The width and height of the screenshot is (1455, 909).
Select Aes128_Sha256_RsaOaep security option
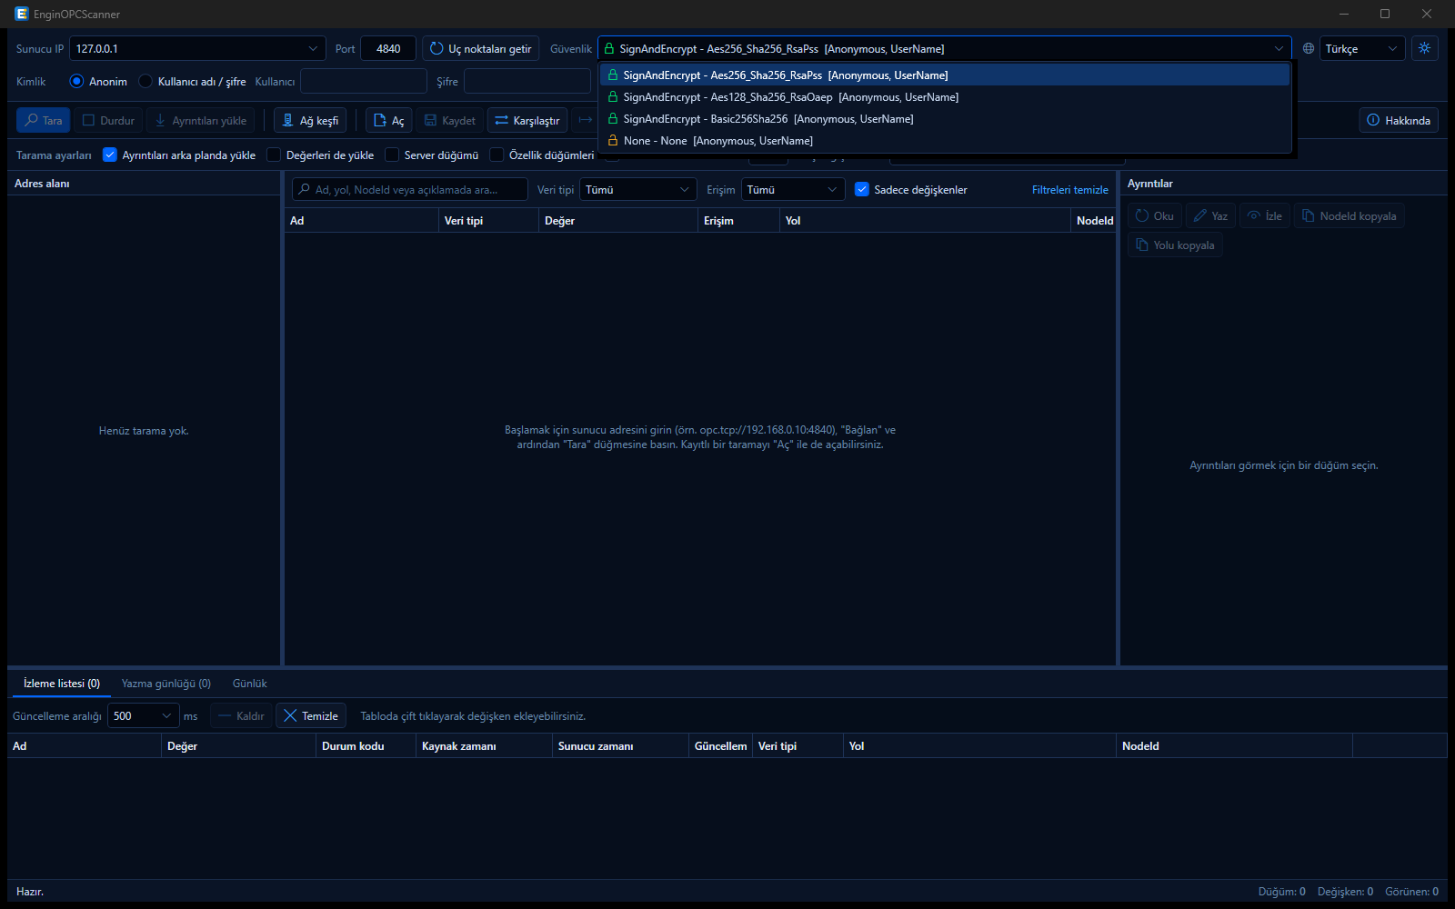[x=945, y=96]
